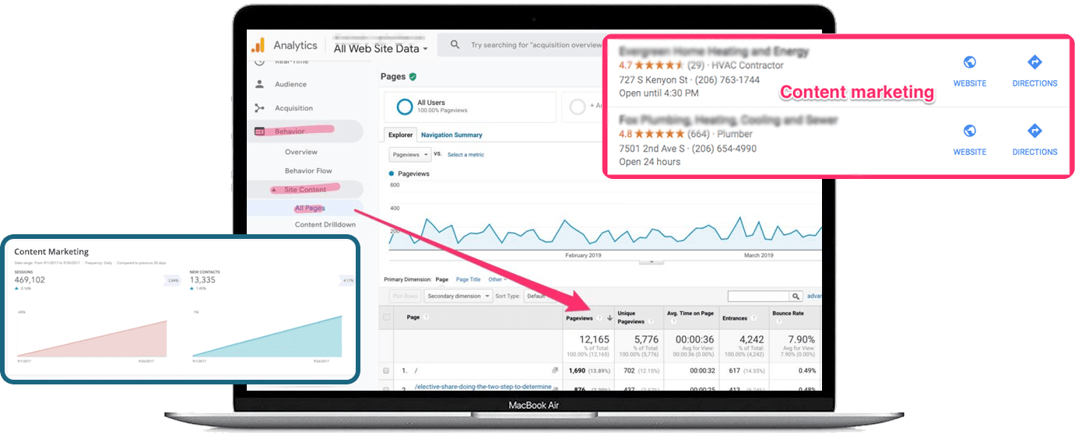Viewport: 1075px width, 435px height.
Task: Click the Fox Plumbing phone number (206) 654-4990
Action: pyautogui.click(x=722, y=149)
